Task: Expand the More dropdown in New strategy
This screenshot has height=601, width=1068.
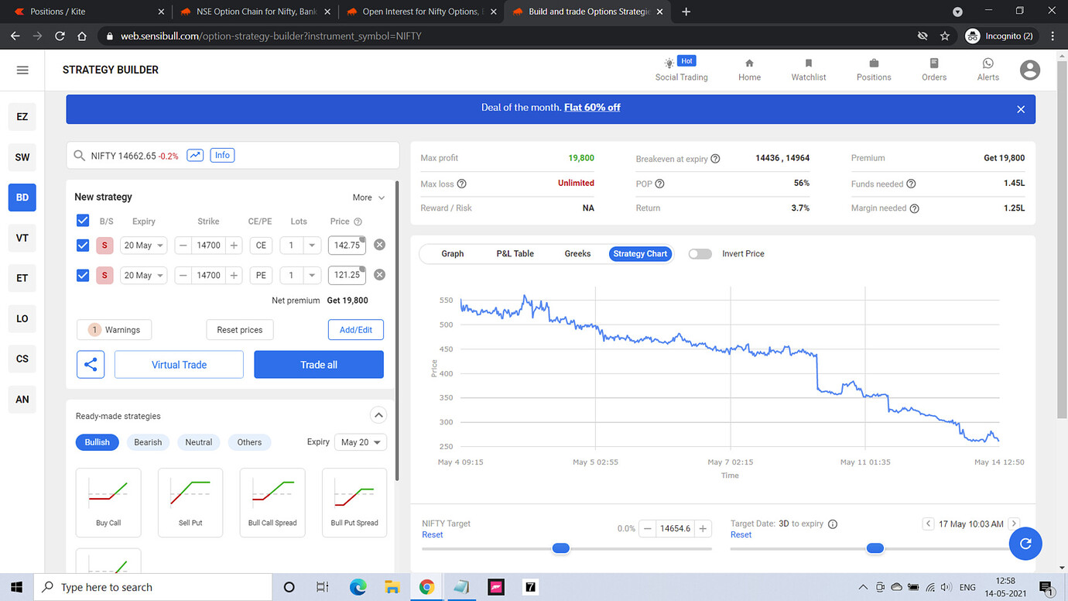Action: (x=368, y=197)
